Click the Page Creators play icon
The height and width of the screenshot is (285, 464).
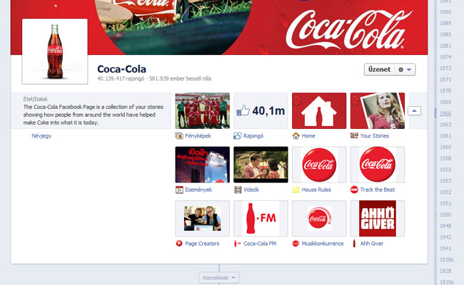[179, 244]
